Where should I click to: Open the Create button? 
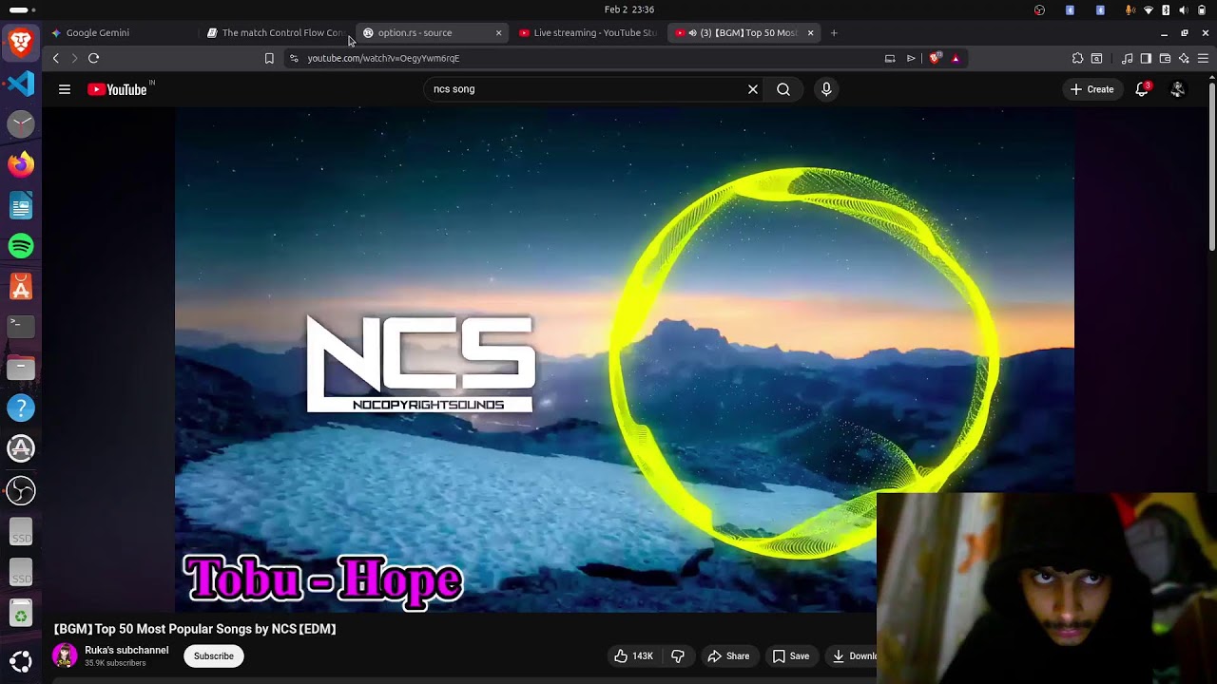1091,89
